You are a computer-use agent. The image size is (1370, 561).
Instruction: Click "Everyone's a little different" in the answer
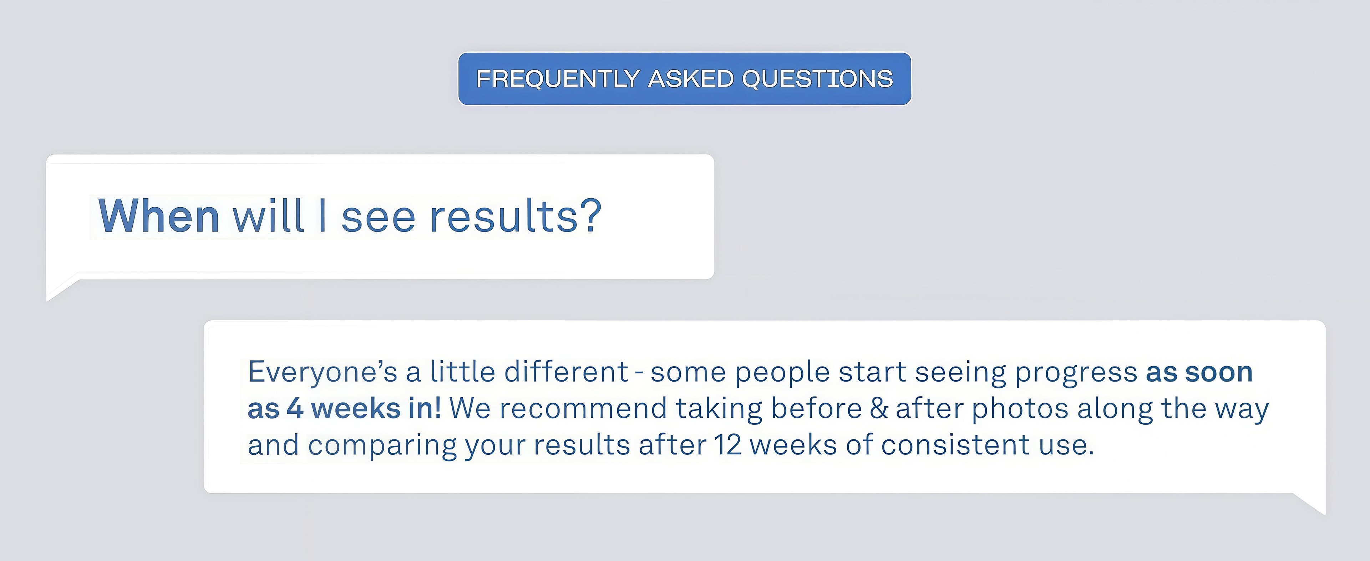[438, 372]
